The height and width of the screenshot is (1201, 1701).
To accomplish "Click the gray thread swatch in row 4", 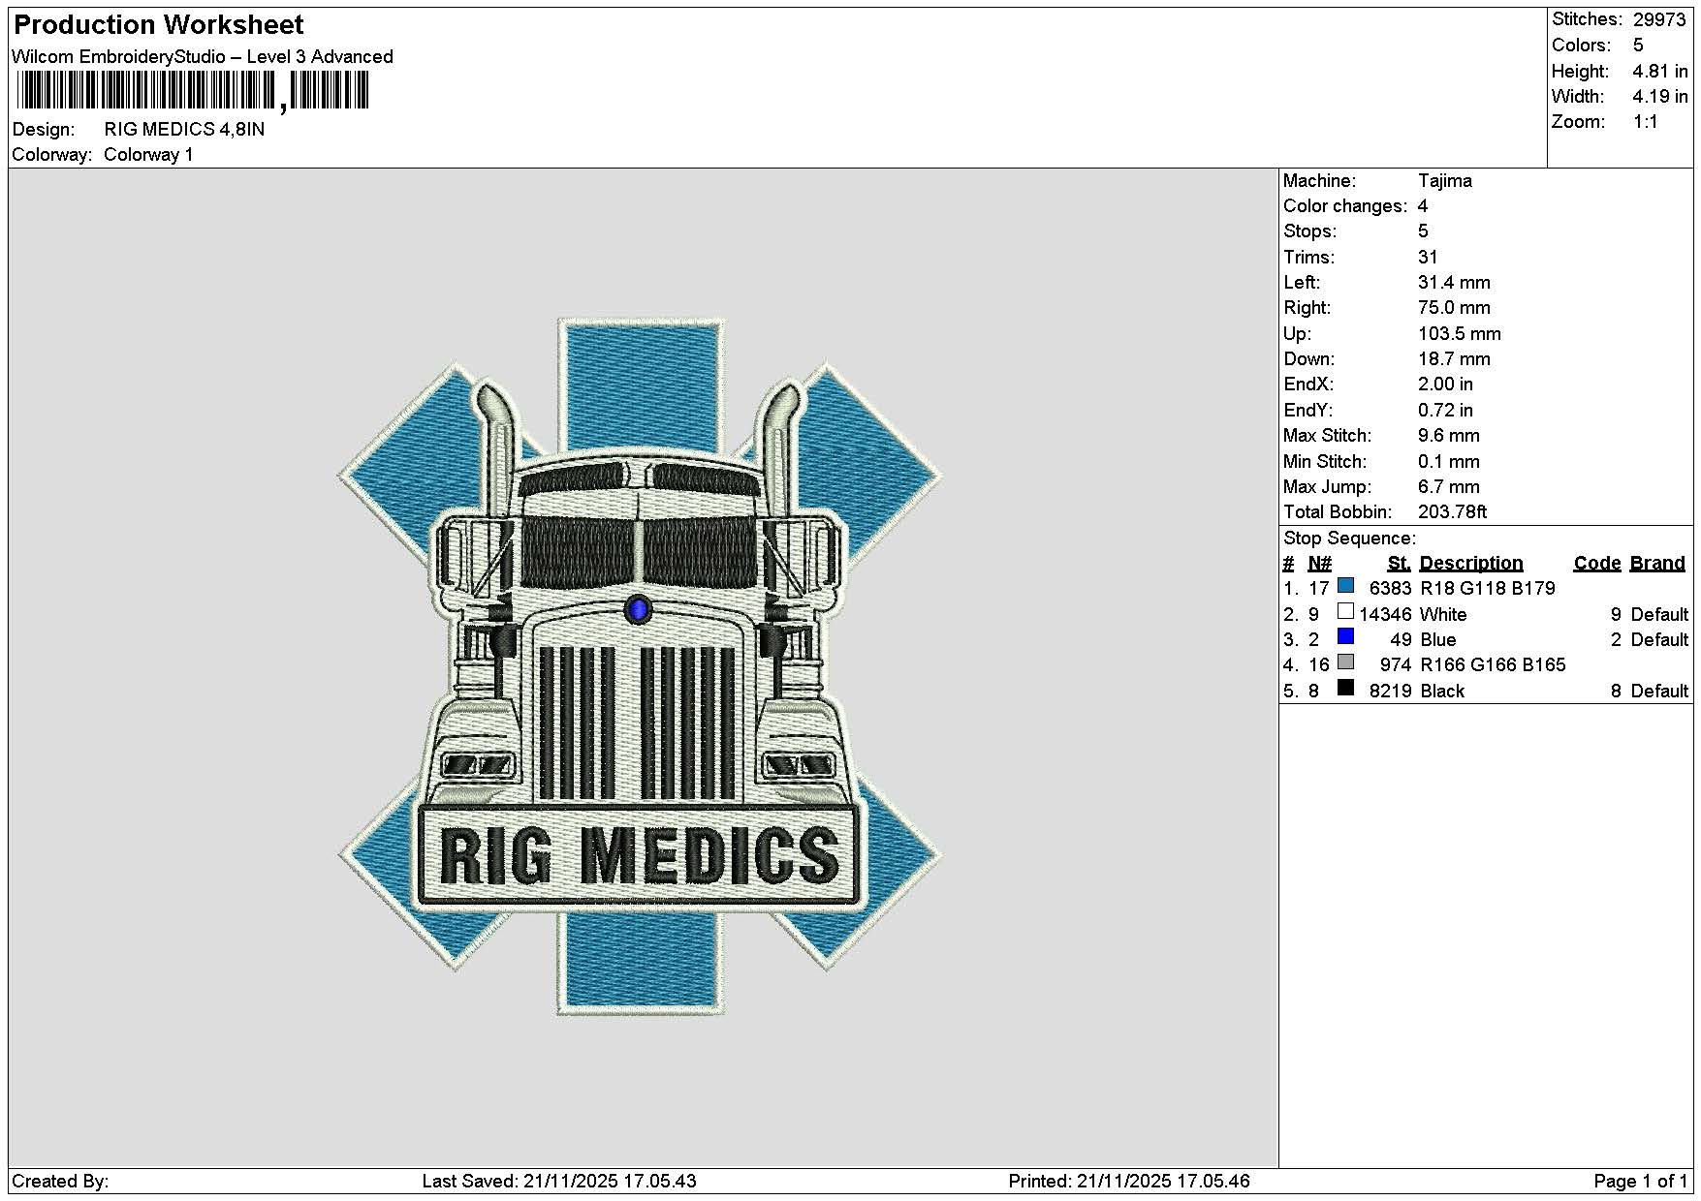I will click(x=1345, y=662).
